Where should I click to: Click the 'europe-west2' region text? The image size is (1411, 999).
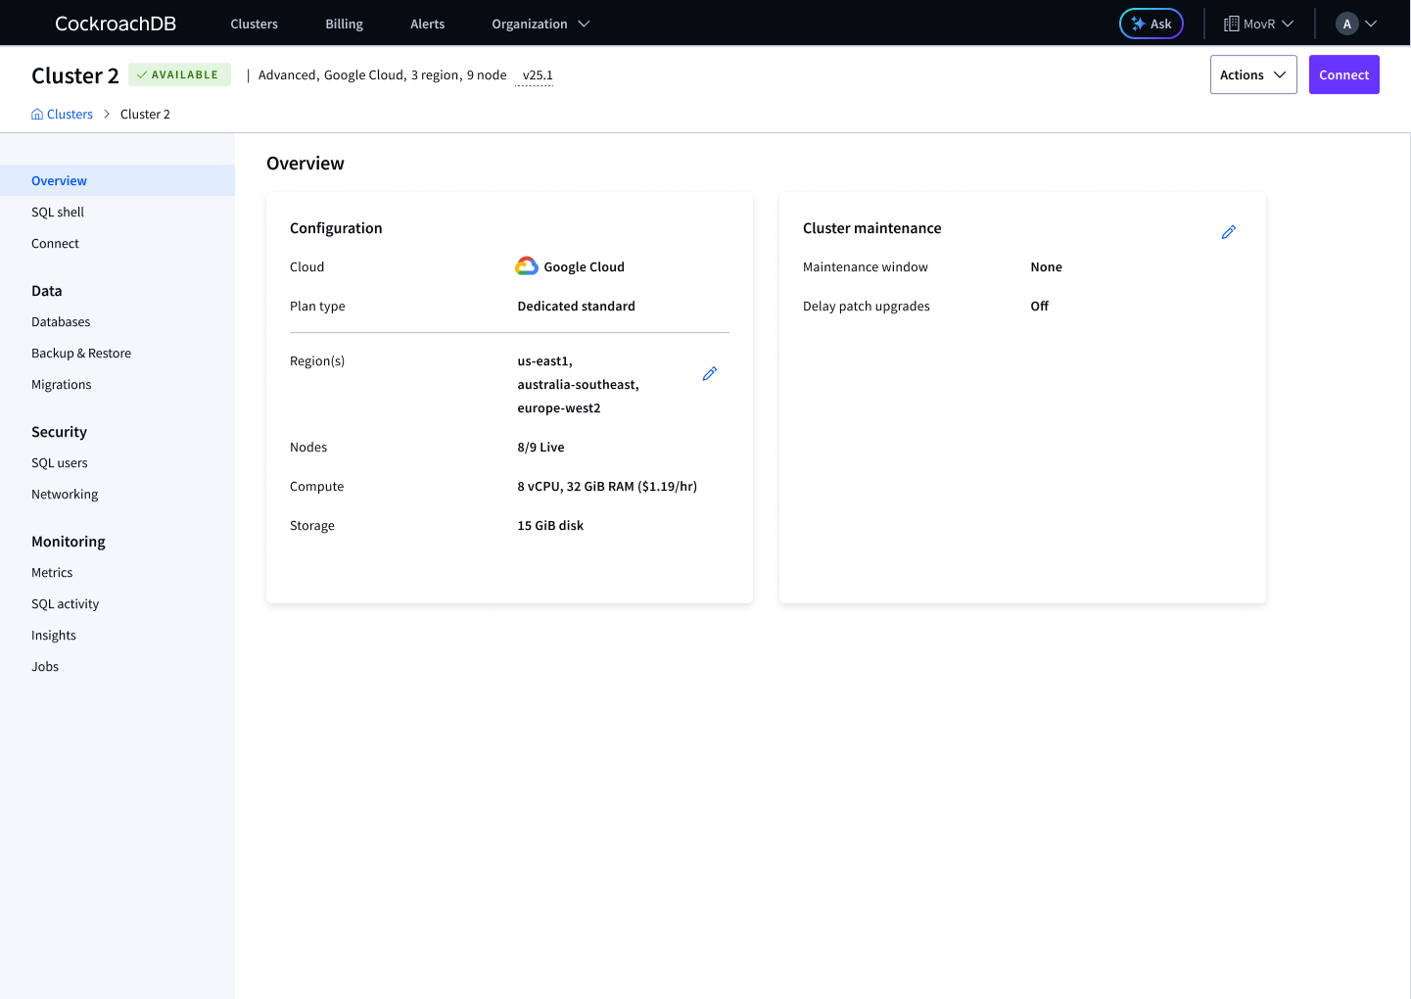pos(559,408)
